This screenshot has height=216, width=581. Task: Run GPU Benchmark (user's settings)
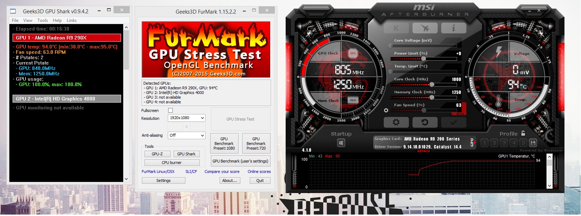pos(240,161)
